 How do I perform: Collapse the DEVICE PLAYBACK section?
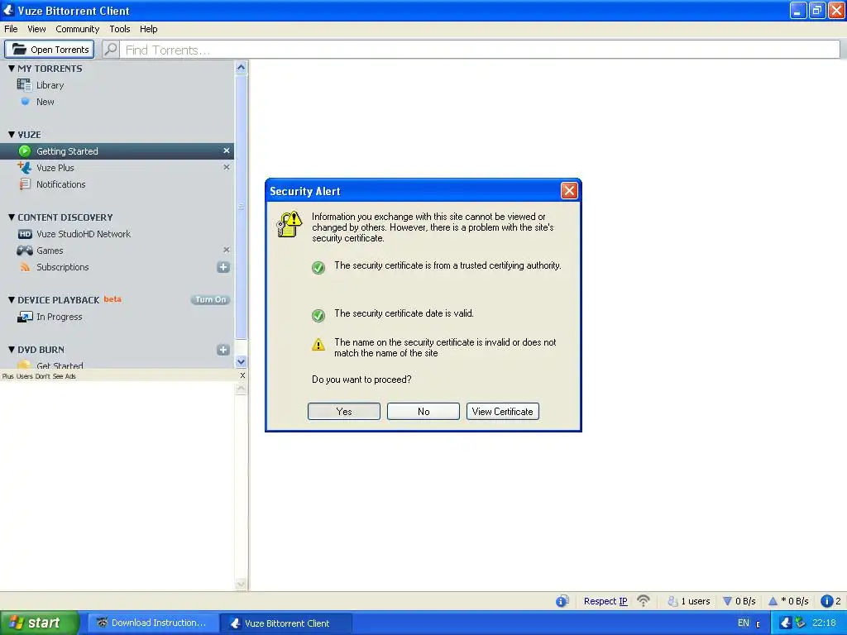pos(12,299)
